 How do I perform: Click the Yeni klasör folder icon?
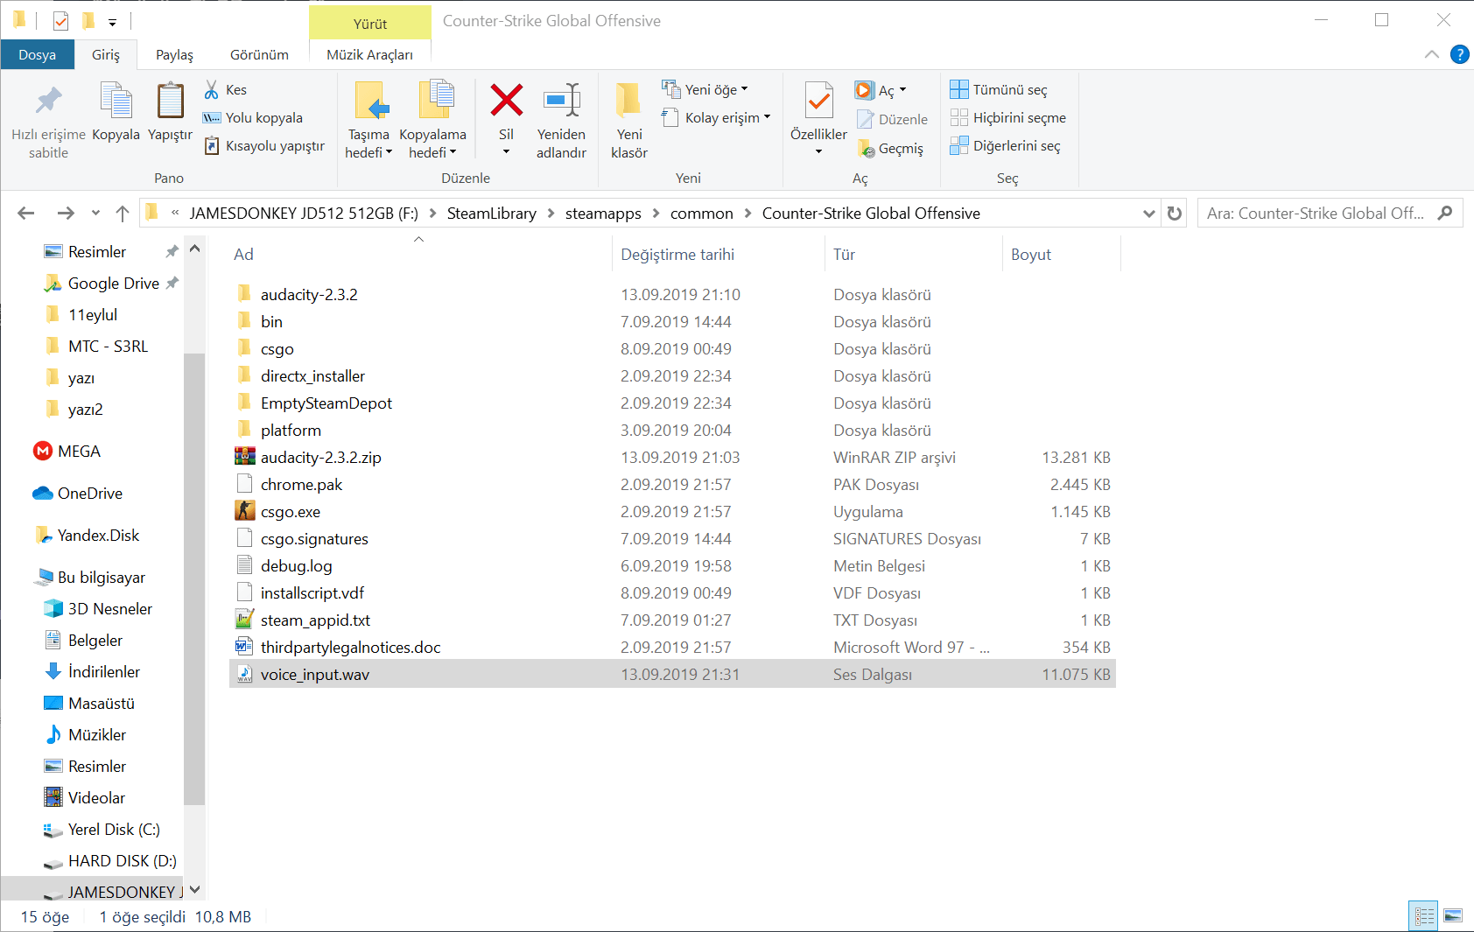(628, 101)
